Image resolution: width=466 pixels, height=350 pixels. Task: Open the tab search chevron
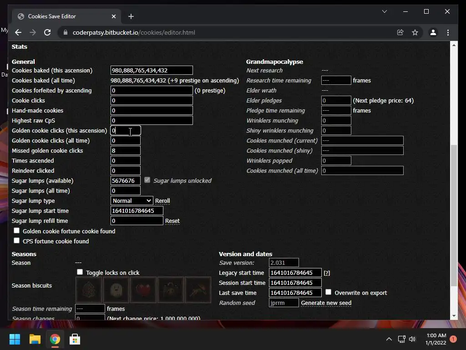point(384,11)
